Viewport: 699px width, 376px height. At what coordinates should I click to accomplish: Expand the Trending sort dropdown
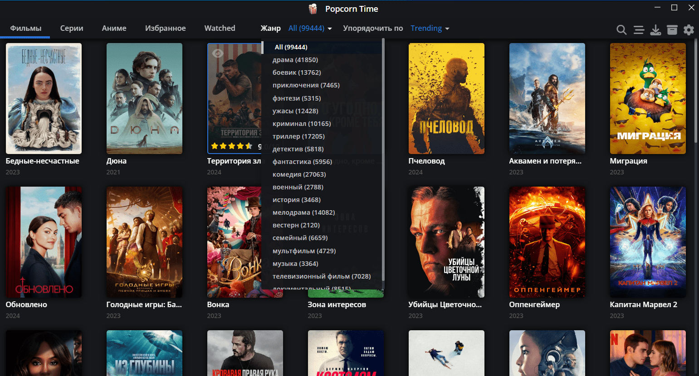pos(430,28)
